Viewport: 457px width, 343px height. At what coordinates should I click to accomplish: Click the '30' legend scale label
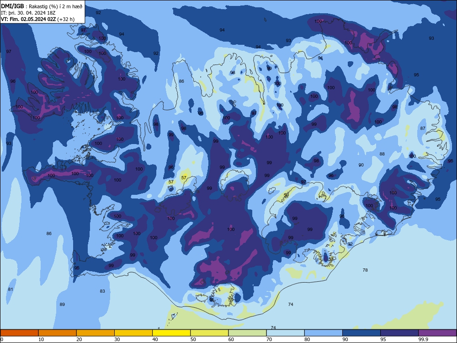pos(117,339)
